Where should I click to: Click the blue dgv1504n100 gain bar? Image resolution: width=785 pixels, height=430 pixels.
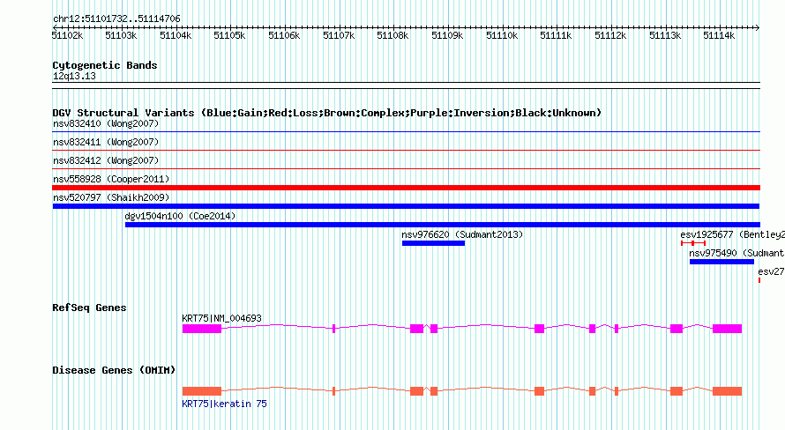coord(443,225)
